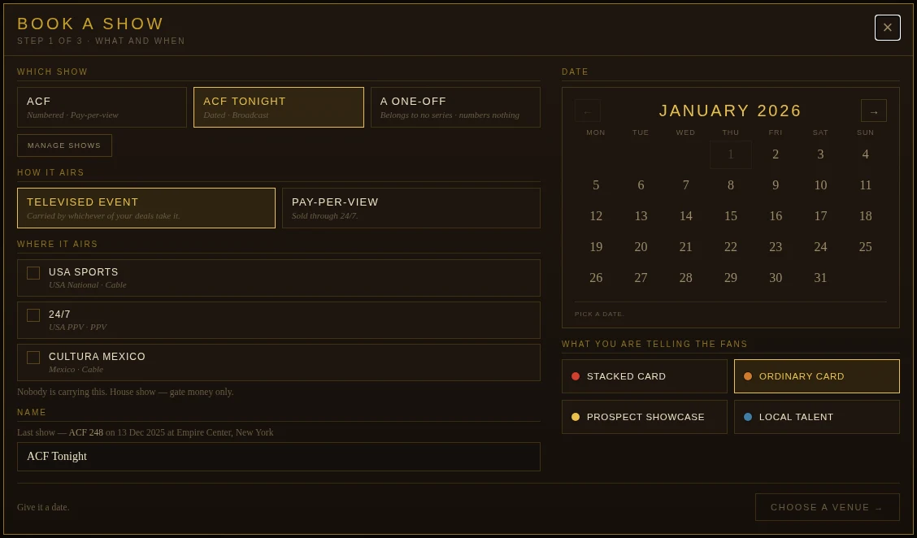
Task: Click 'Nobody is carrying this' notice
Action: coord(125,392)
